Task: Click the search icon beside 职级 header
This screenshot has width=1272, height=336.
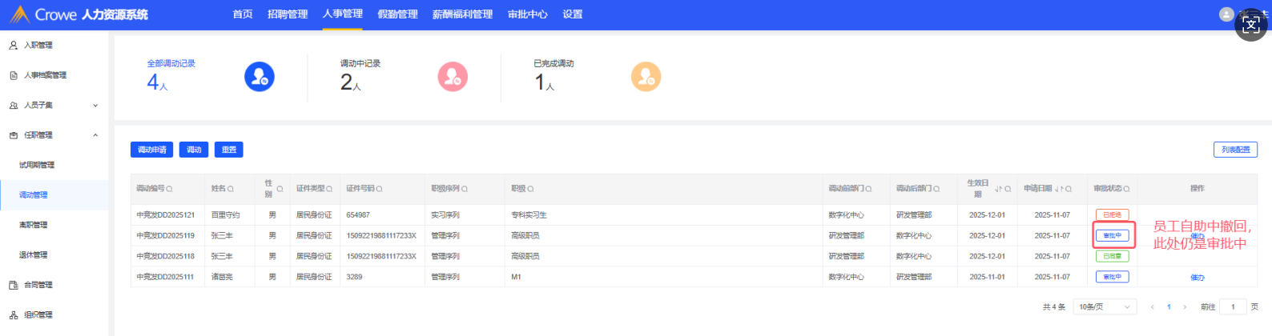Action: (530, 189)
